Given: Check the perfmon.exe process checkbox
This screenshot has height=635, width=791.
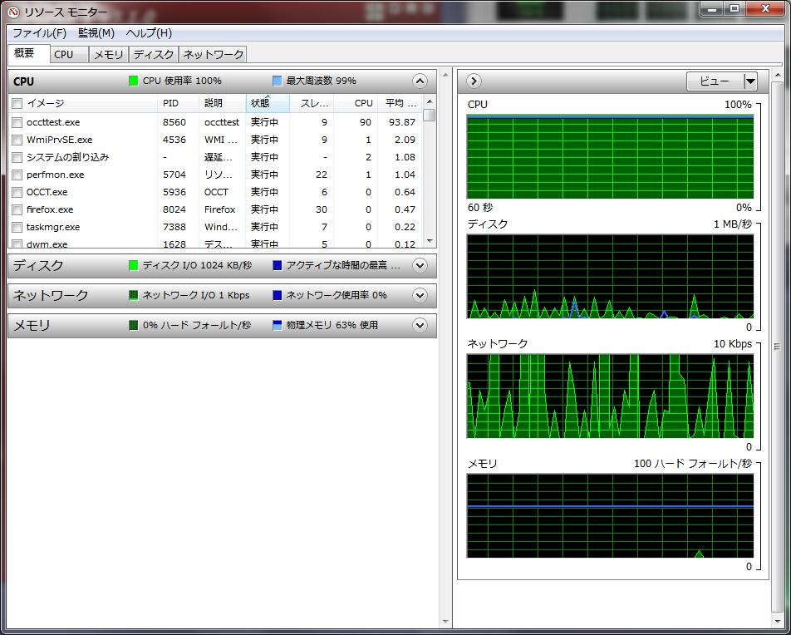Looking at the screenshot, I should [x=17, y=175].
